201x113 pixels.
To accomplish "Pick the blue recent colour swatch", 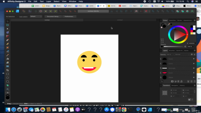I will click(192, 29).
